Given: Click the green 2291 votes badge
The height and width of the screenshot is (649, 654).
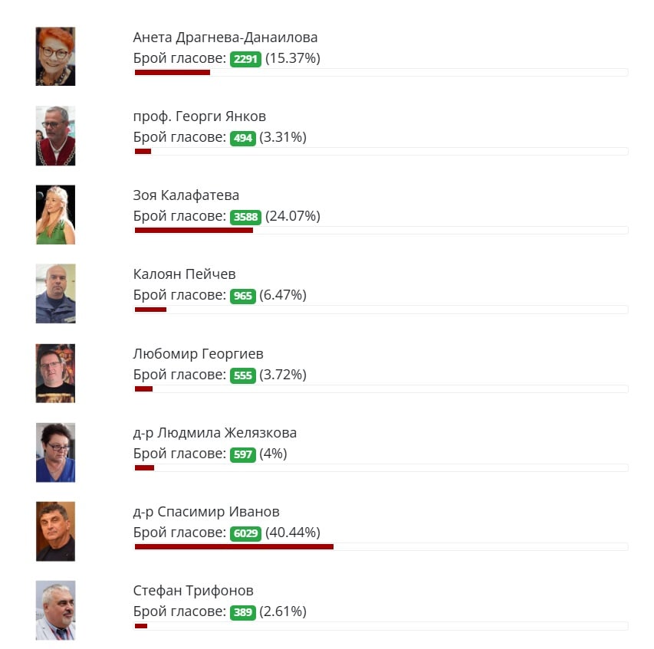Looking at the screenshot, I should tap(246, 59).
